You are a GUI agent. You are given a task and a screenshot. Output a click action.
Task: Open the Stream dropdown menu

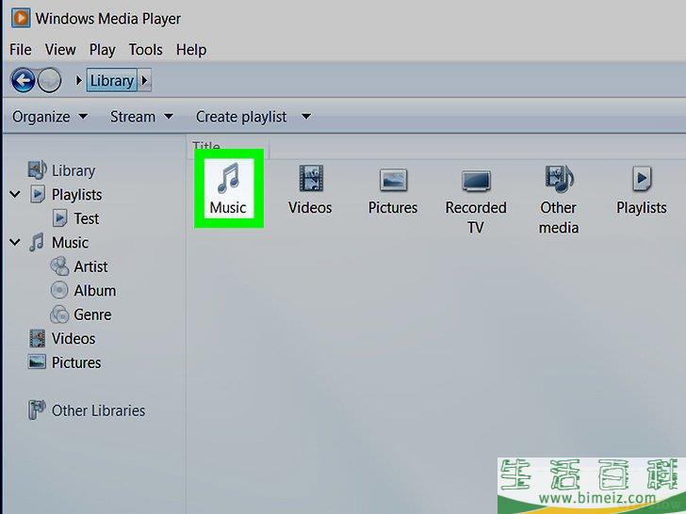tap(141, 117)
